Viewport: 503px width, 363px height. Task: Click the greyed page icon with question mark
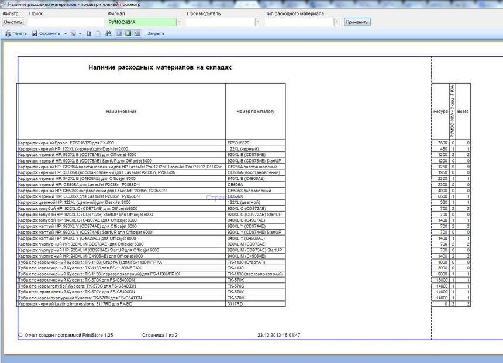[x=98, y=33]
